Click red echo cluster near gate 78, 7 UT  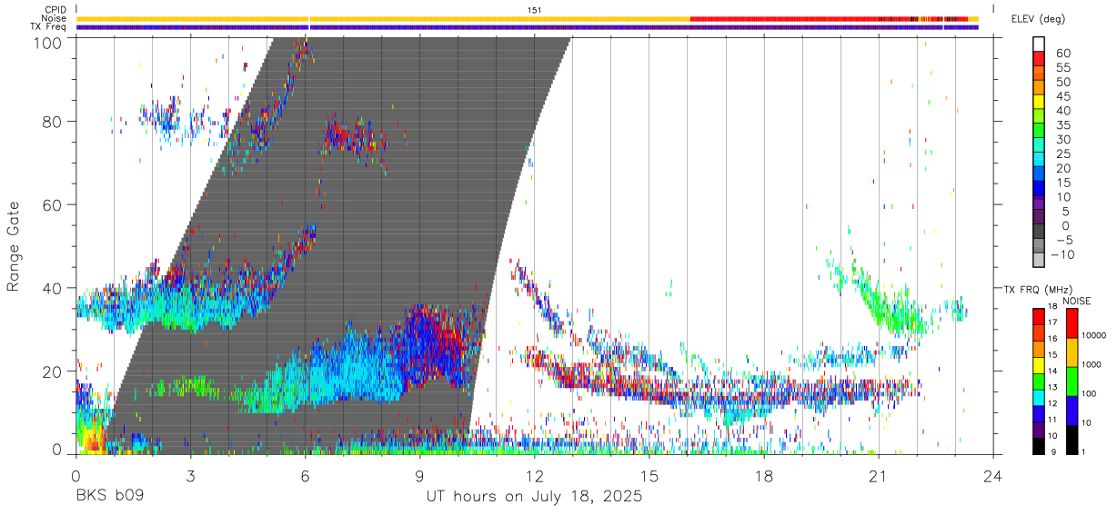[x=347, y=136]
